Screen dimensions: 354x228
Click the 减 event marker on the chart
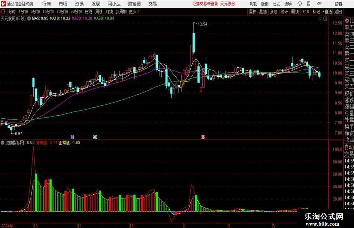coord(95,137)
